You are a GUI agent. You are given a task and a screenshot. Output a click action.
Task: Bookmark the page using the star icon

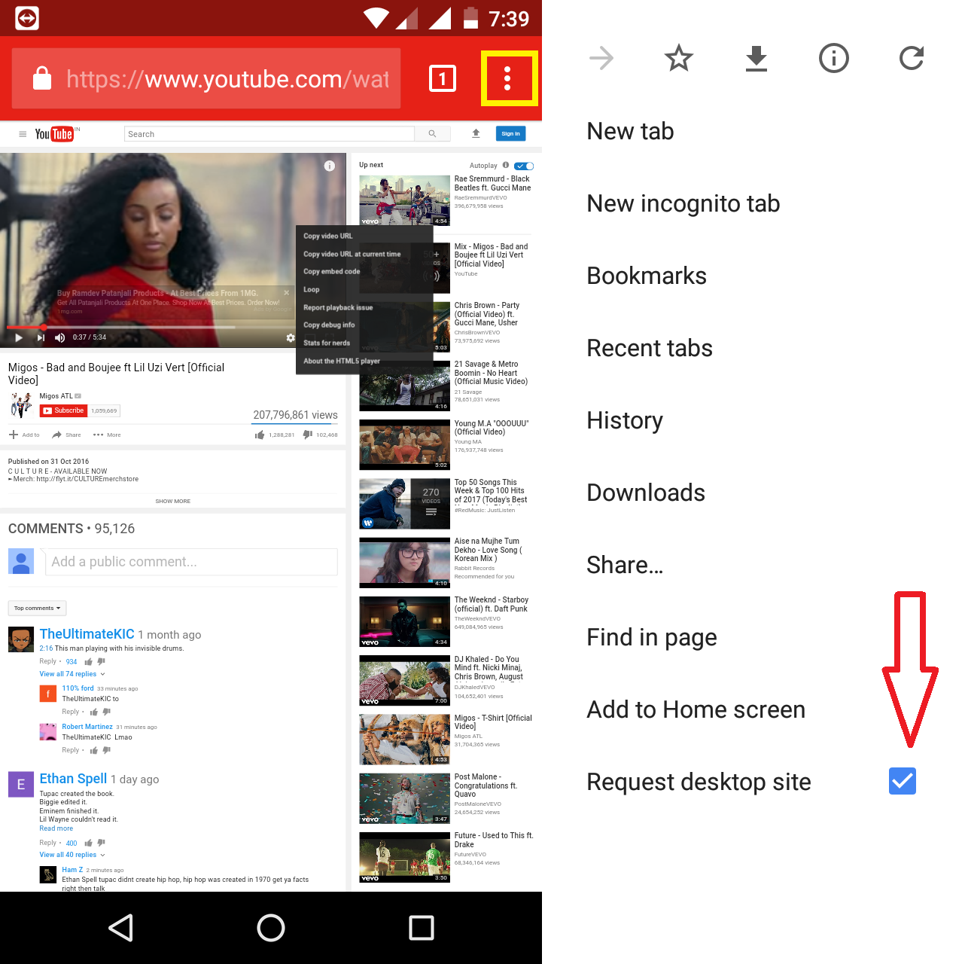point(678,58)
